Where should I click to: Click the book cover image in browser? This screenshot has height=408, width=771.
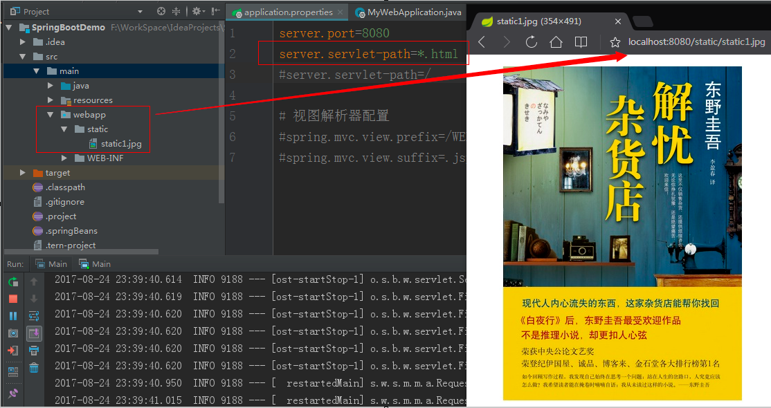(x=622, y=233)
